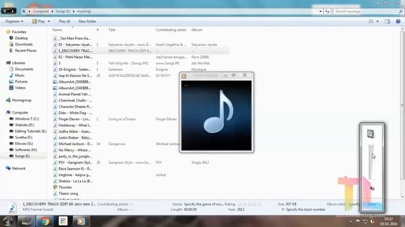Open the Documents library

(x=24, y=69)
